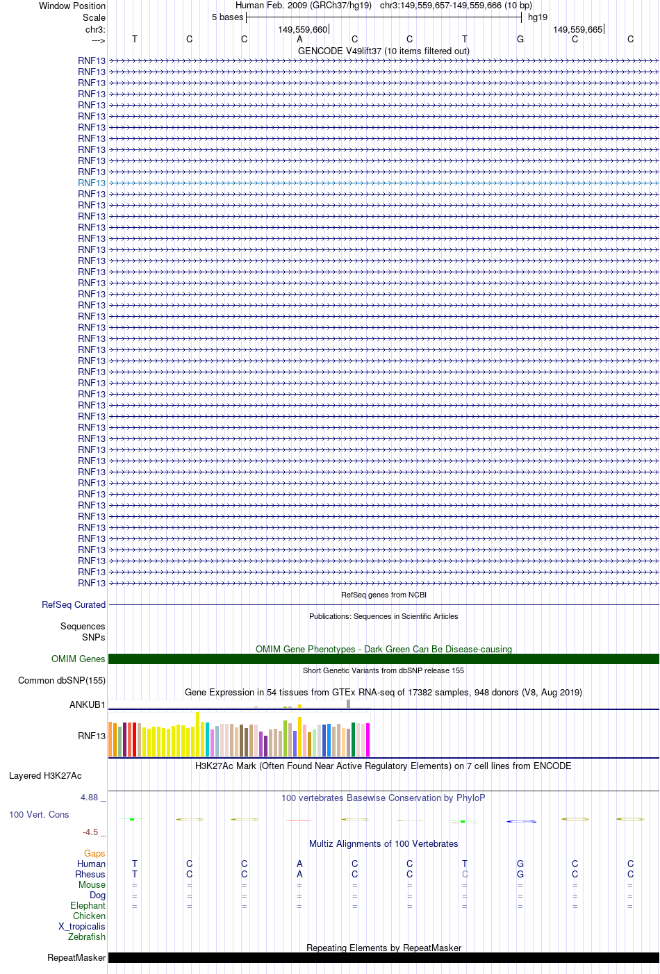Click base G in the chr3 sequence row
The image size is (660, 974).
pos(520,39)
